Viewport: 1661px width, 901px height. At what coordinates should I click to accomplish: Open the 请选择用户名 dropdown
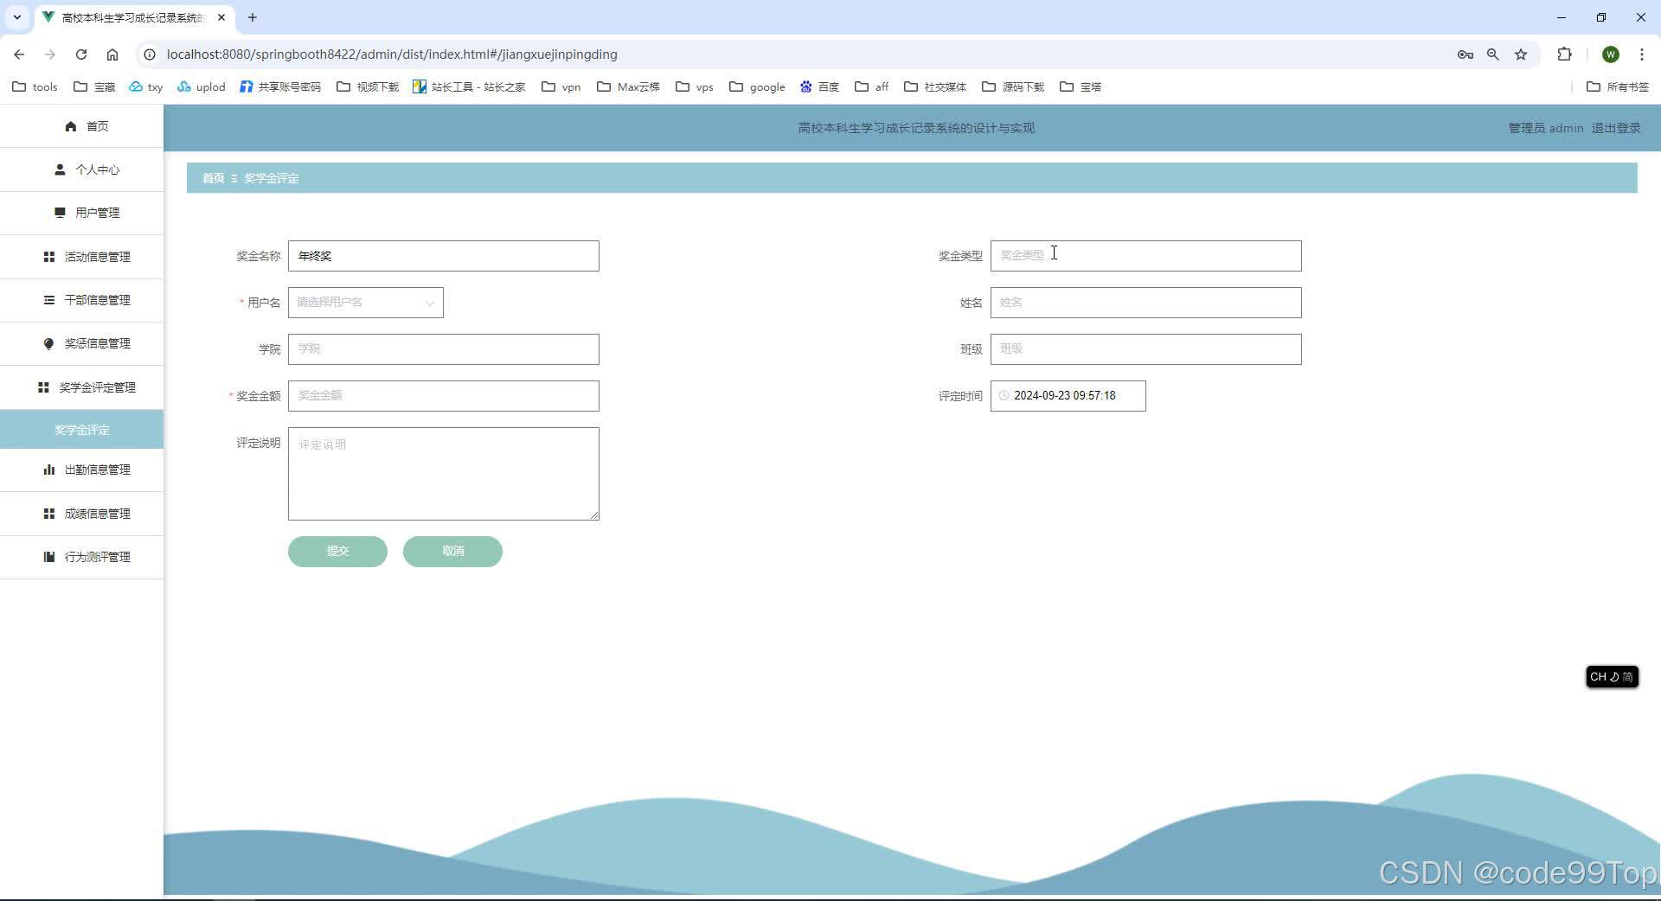point(365,303)
